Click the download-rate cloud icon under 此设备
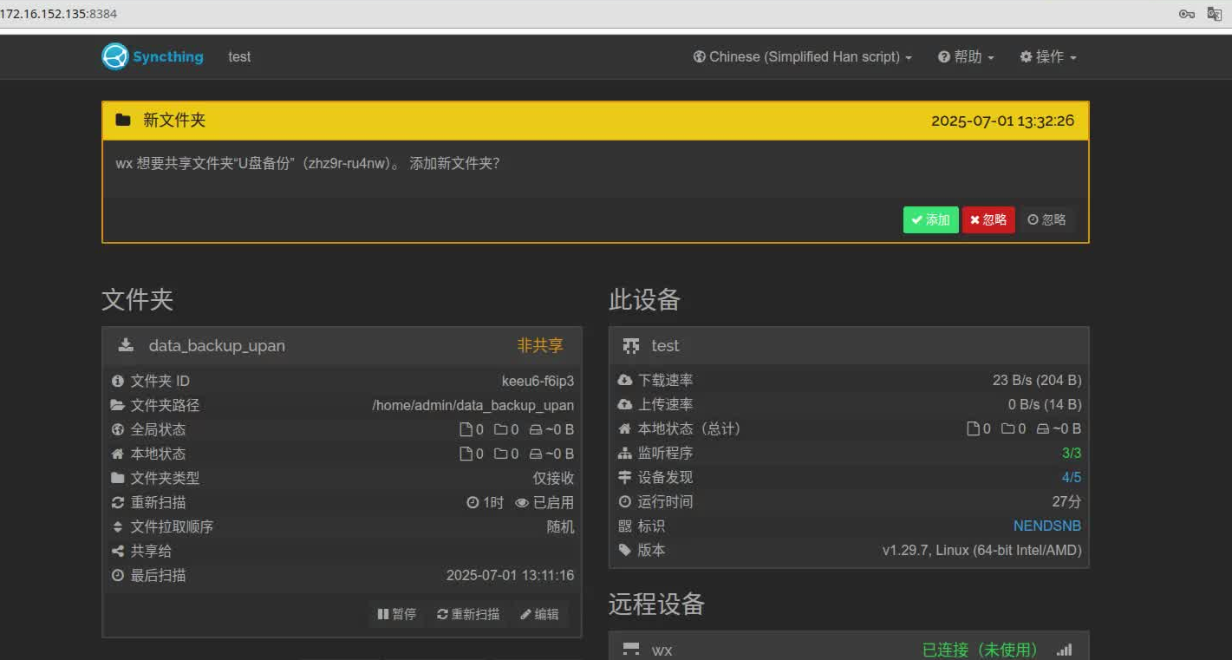The height and width of the screenshot is (660, 1232). point(625,379)
